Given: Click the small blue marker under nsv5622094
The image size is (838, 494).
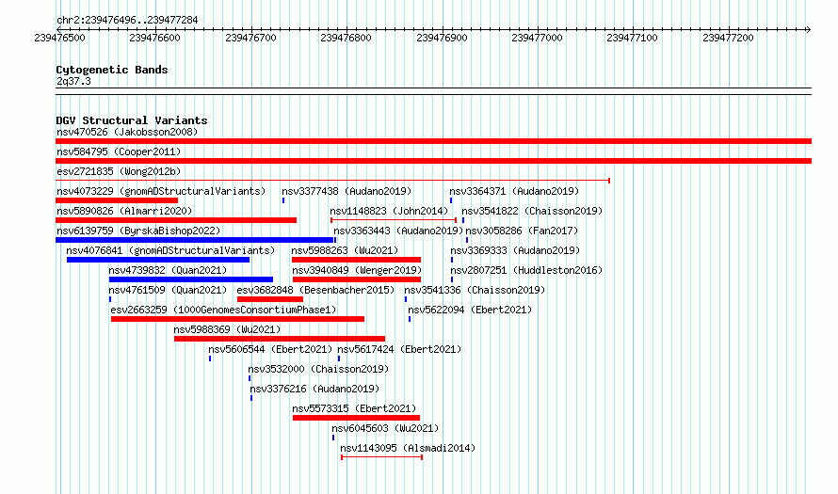Looking at the screenshot, I should (410, 319).
